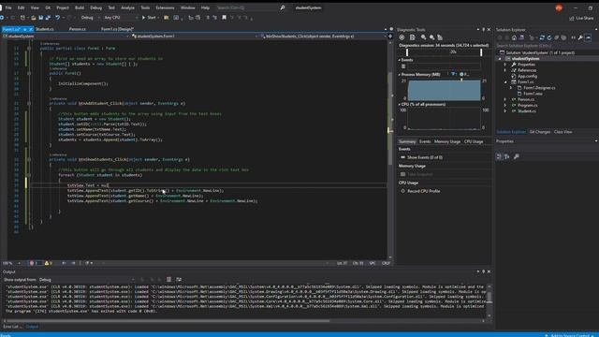Click the search magnifier icon in the title bar
The width and height of the screenshot is (599, 337).
(283, 7)
